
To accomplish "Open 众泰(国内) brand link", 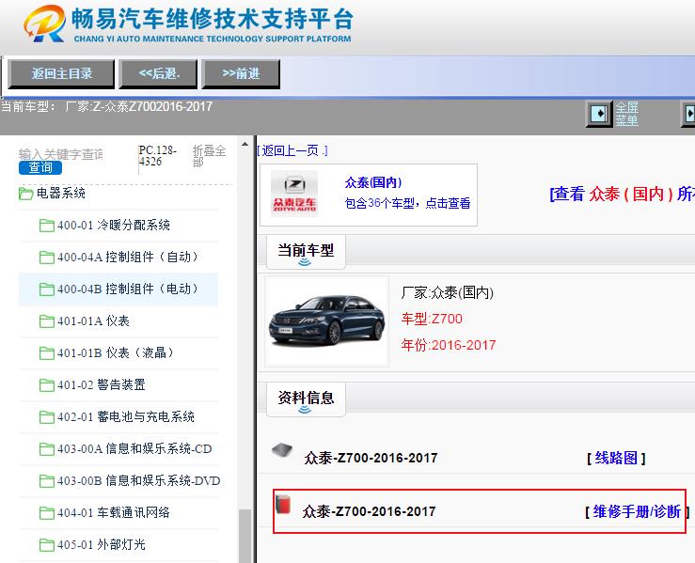I will click(373, 182).
